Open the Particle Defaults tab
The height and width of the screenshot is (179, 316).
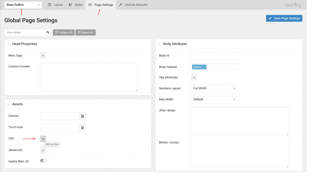133,5
